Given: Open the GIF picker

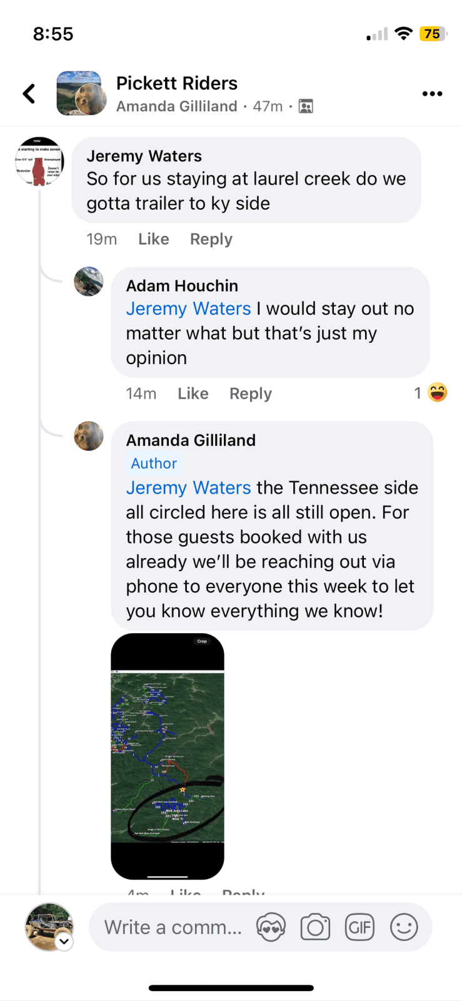Looking at the screenshot, I should [360, 927].
